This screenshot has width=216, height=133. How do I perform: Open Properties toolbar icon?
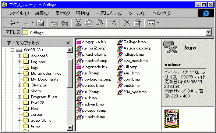[x=137, y=23]
